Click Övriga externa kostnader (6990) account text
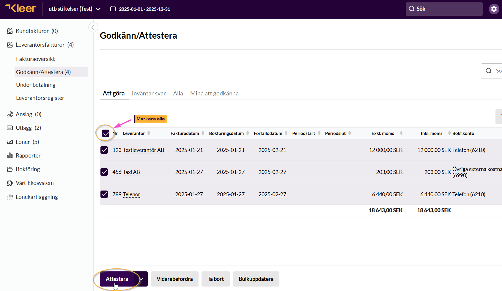Image resolution: width=502 pixels, height=291 pixels. point(477,172)
